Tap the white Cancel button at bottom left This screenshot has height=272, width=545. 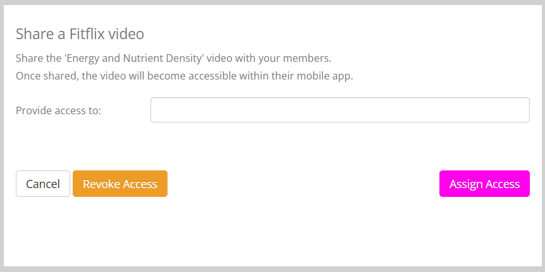42,184
